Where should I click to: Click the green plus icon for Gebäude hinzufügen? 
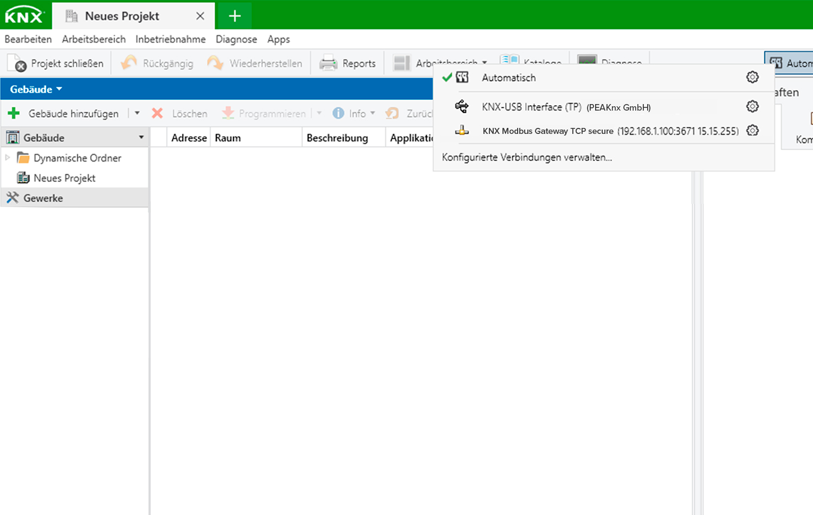point(14,113)
